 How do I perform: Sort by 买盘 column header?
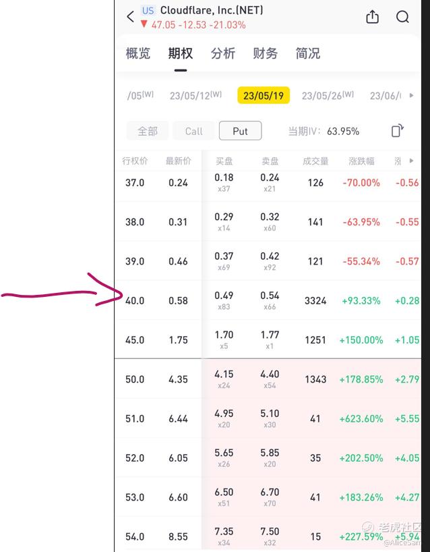[224, 161]
